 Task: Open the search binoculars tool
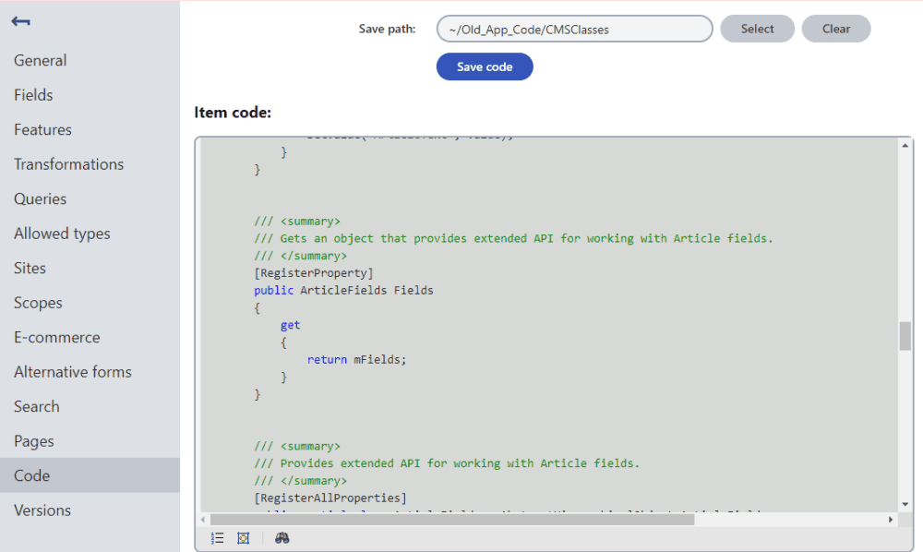click(x=282, y=538)
